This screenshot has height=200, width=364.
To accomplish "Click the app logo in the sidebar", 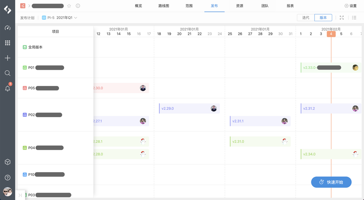I will (8, 9).
